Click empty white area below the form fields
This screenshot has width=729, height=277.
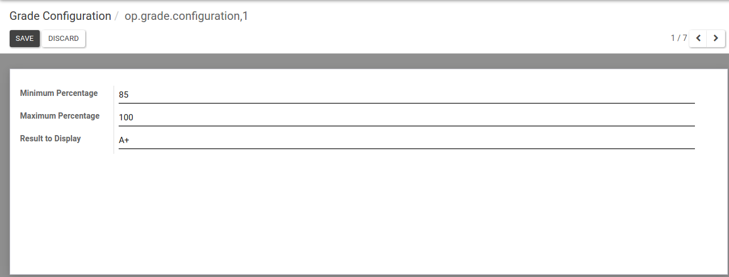(363, 216)
